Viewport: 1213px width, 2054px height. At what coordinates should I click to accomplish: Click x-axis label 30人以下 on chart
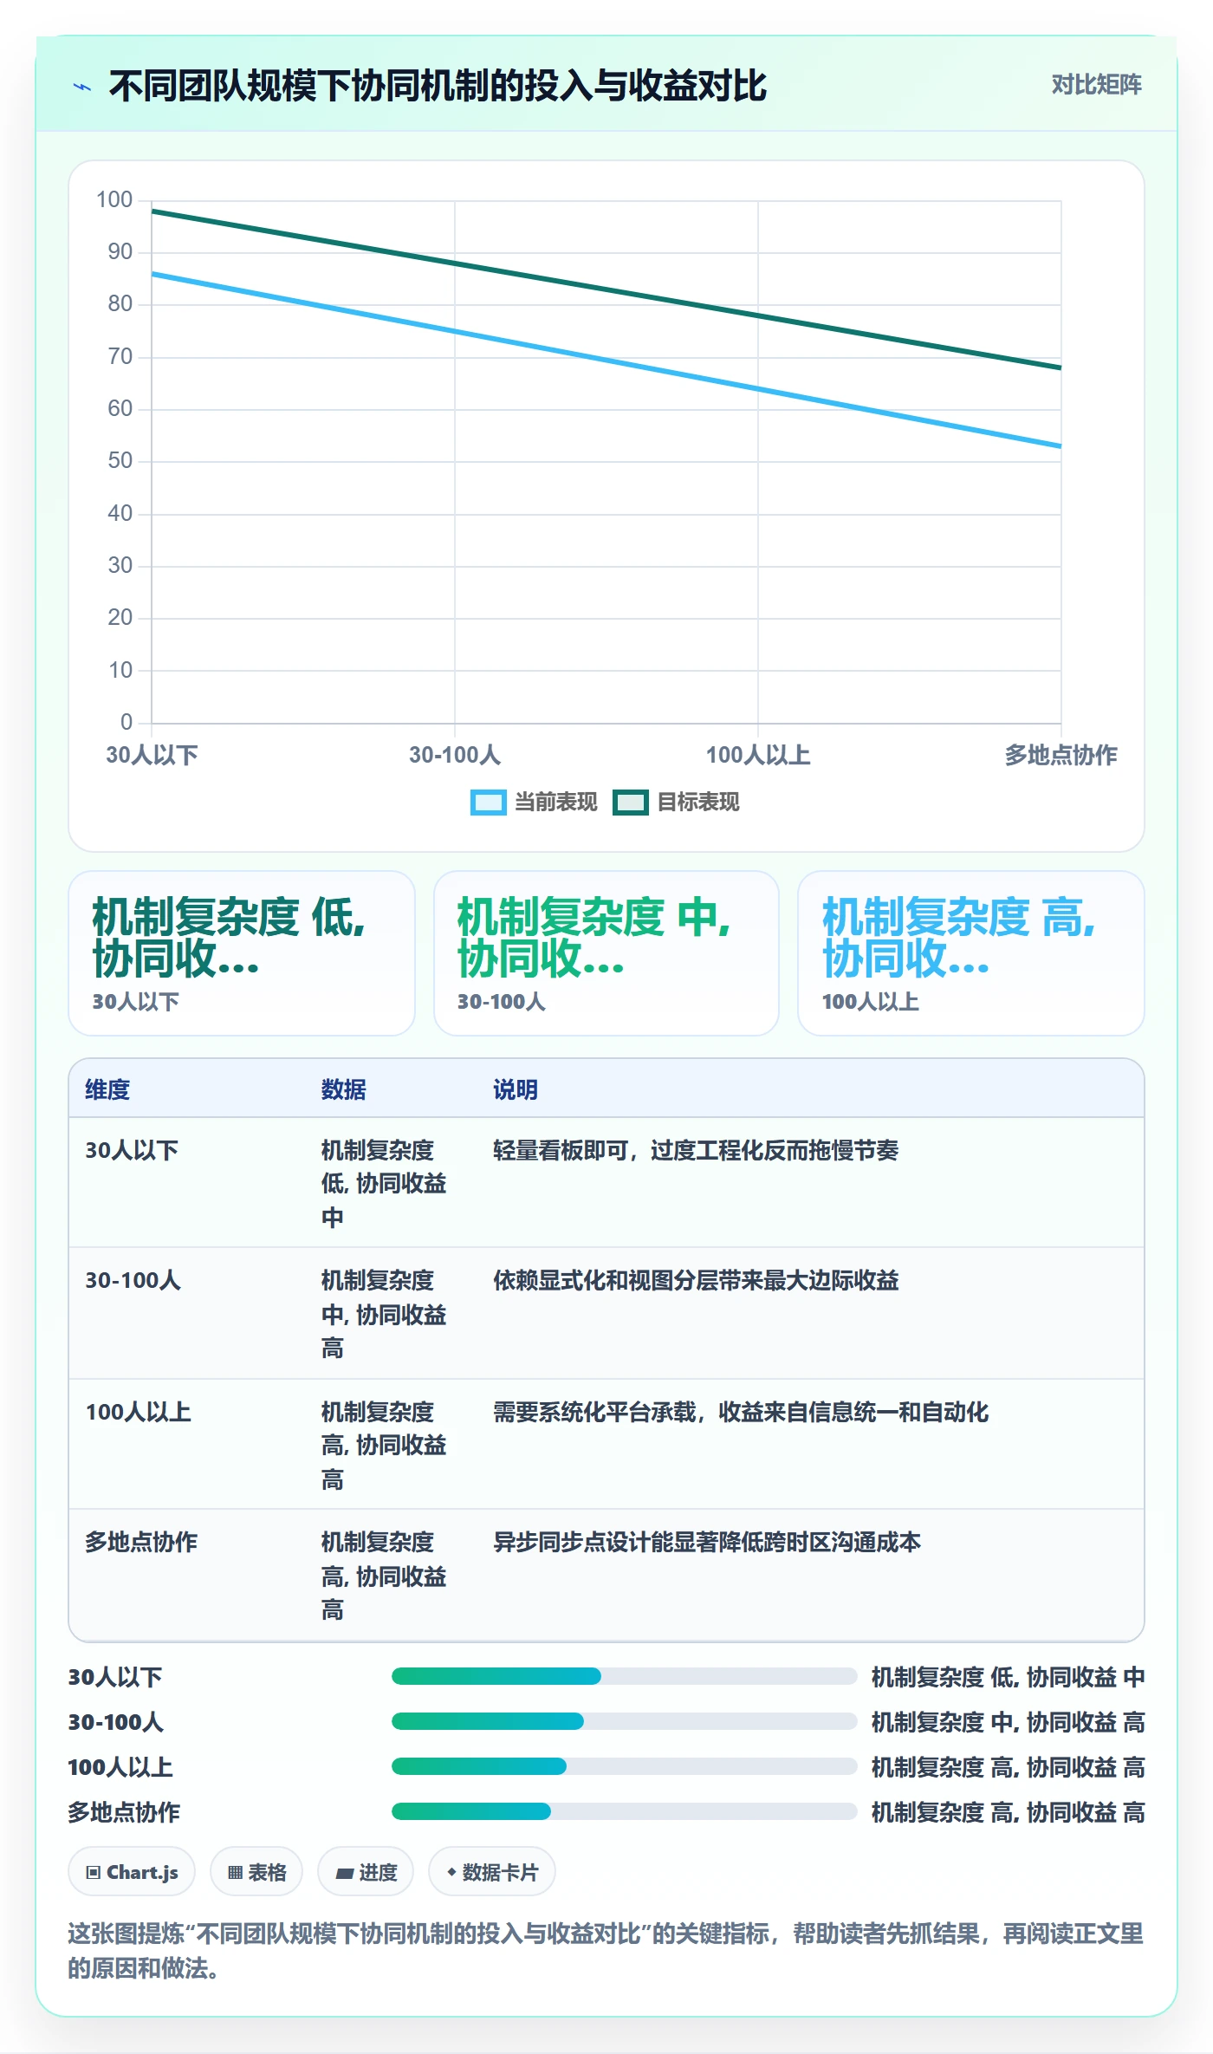[152, 755]
